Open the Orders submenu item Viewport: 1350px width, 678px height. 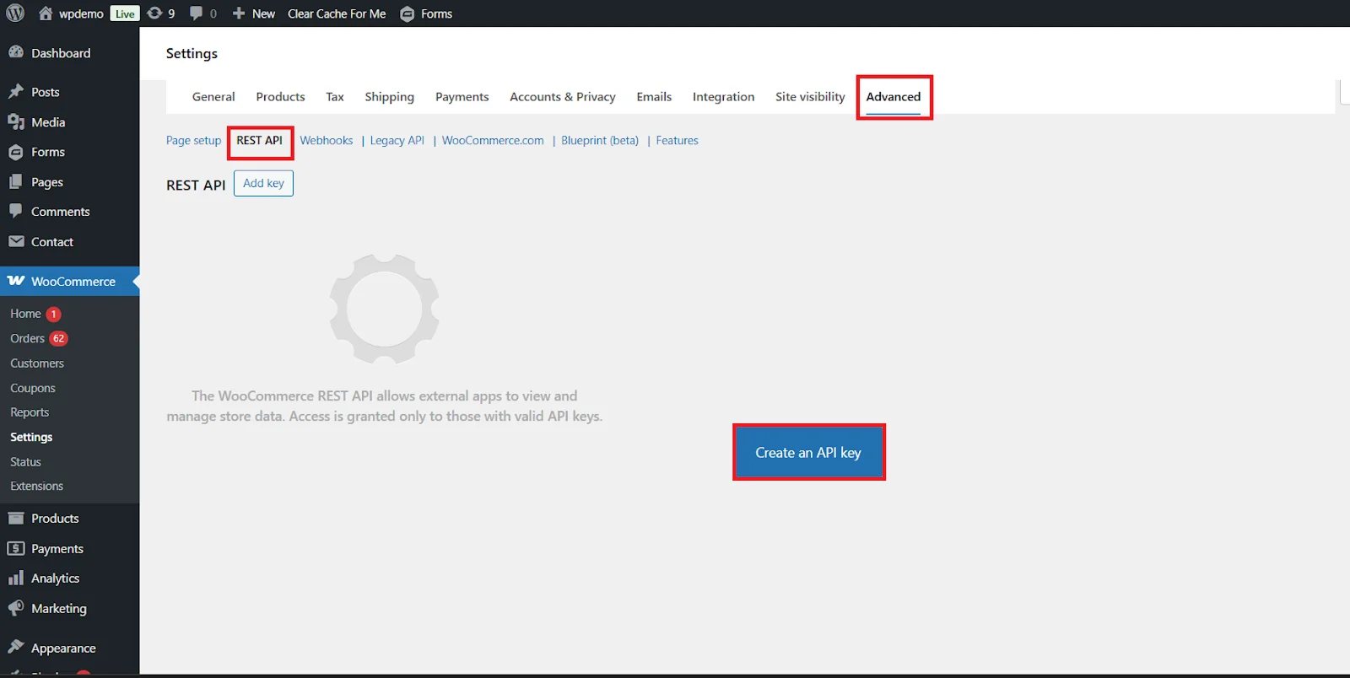(x=27, y=338)
